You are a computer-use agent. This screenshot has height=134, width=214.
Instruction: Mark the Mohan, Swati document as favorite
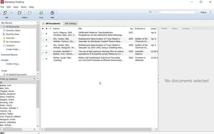(43, 59)
